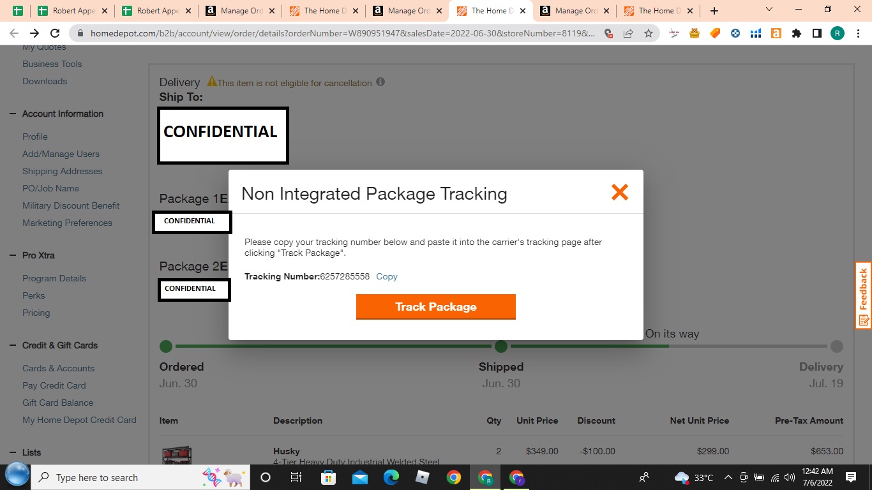Viewport: 872px width, 490px height.
Task: Open the notification center icon
Action: pyautogui.click(x=851, y=477)
